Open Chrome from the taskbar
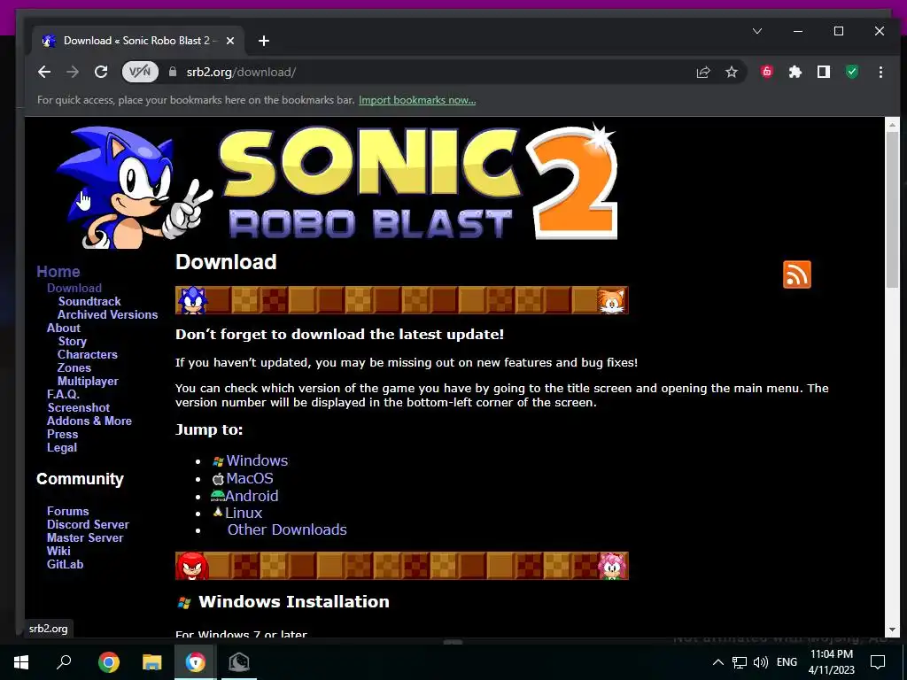 pyautogui.click(x=108, y=662)
